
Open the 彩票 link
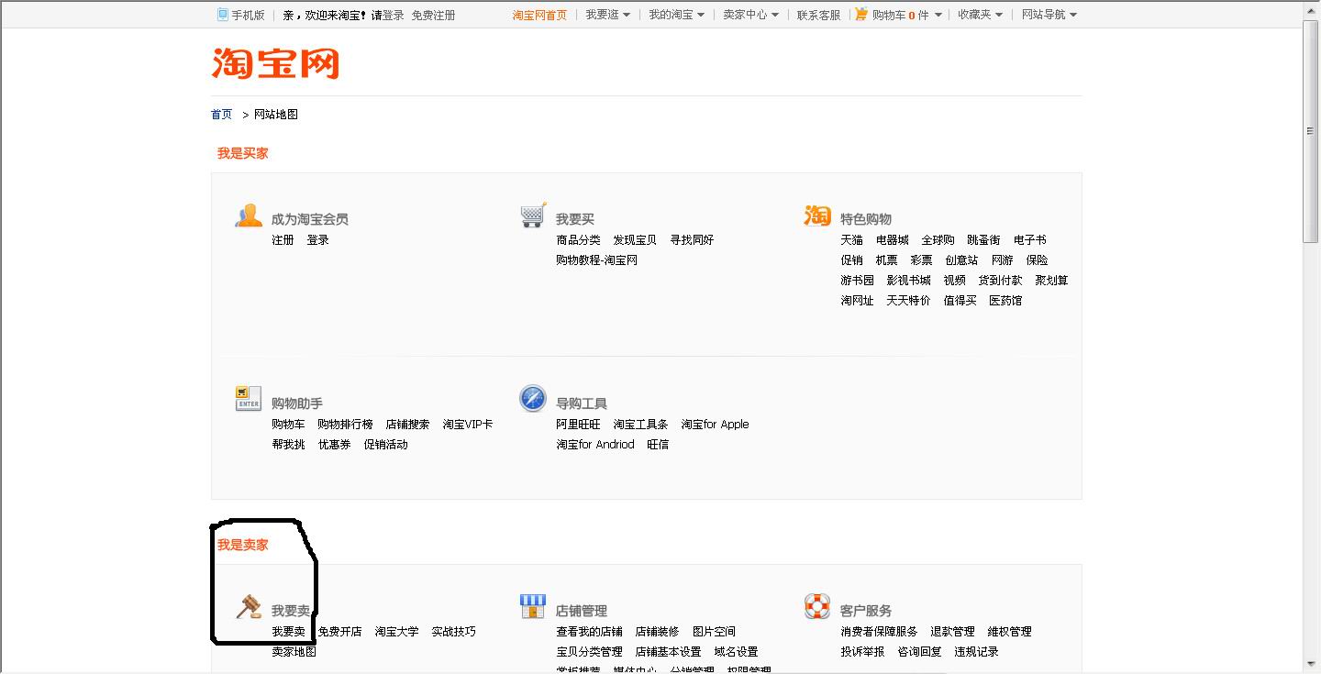point(921,260)
